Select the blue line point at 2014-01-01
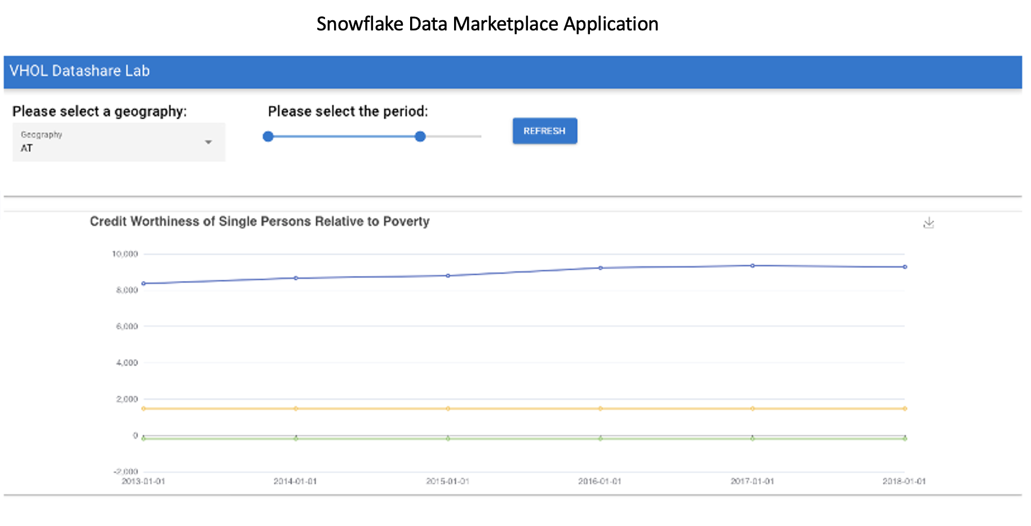 tap(296, 278)
